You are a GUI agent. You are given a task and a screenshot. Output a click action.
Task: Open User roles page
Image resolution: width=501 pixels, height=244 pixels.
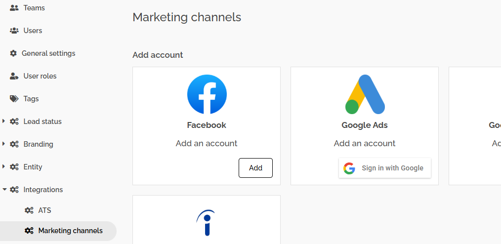click(x=40, y=76)
